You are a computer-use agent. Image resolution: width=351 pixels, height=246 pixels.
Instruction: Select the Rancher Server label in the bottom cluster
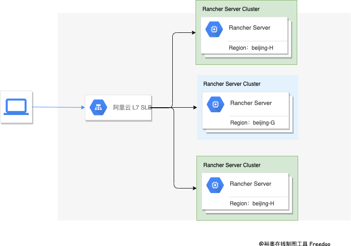pos(250,184)
